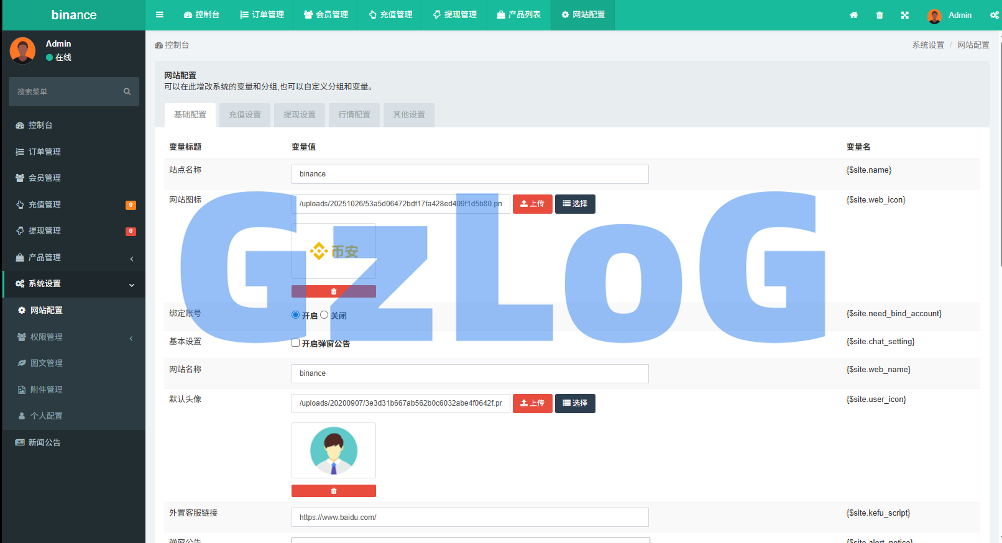The height and width of the screenshot is (543, 1002).
Task: Open 会员管理 in the top navigation
Action: 326,15
